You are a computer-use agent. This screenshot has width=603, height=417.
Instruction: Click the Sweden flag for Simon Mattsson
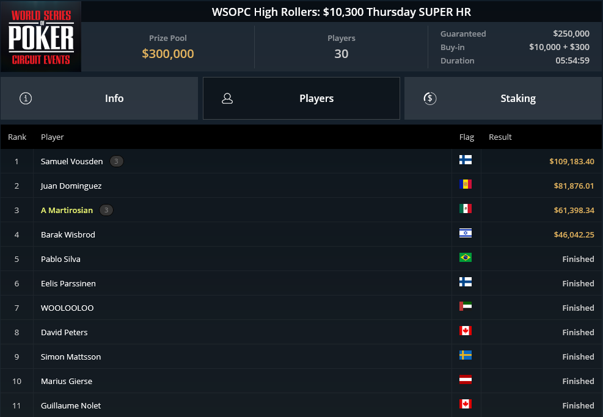[x=466, y=355]
